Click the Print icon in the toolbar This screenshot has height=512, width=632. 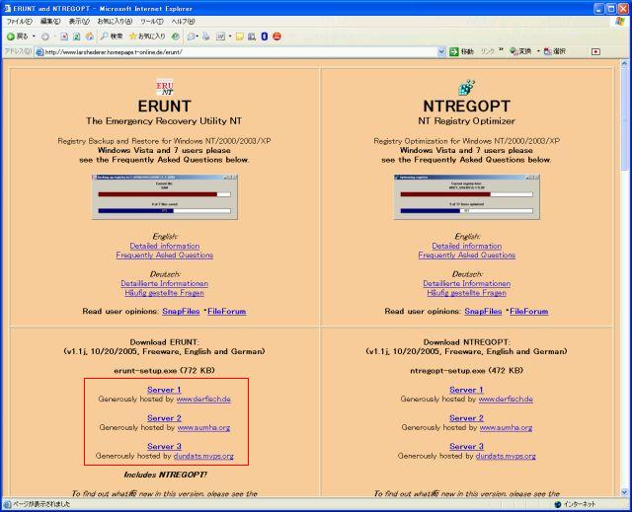pos(208,36)
